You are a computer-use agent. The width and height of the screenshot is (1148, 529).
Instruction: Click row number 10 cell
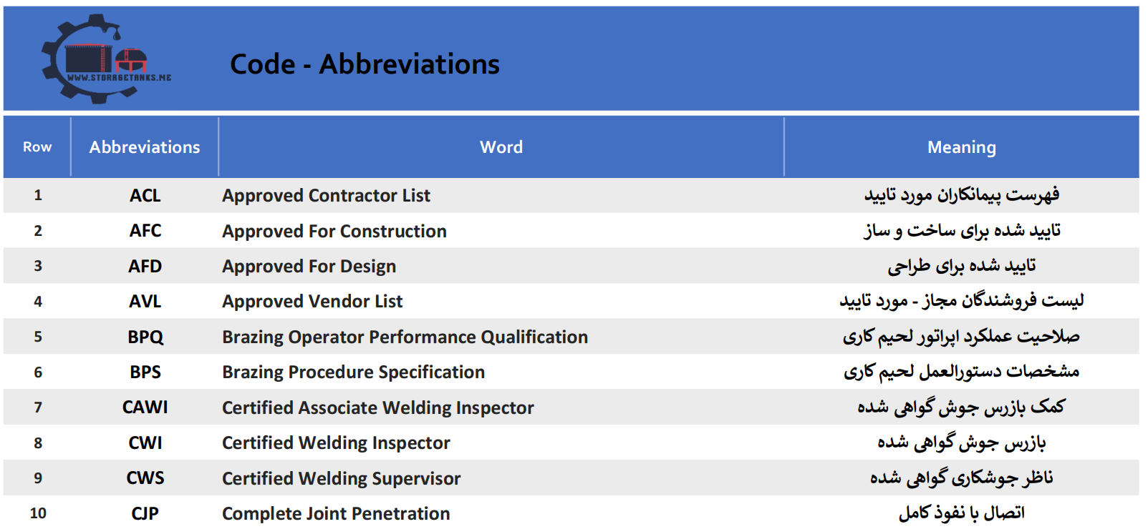click(38, 514)
